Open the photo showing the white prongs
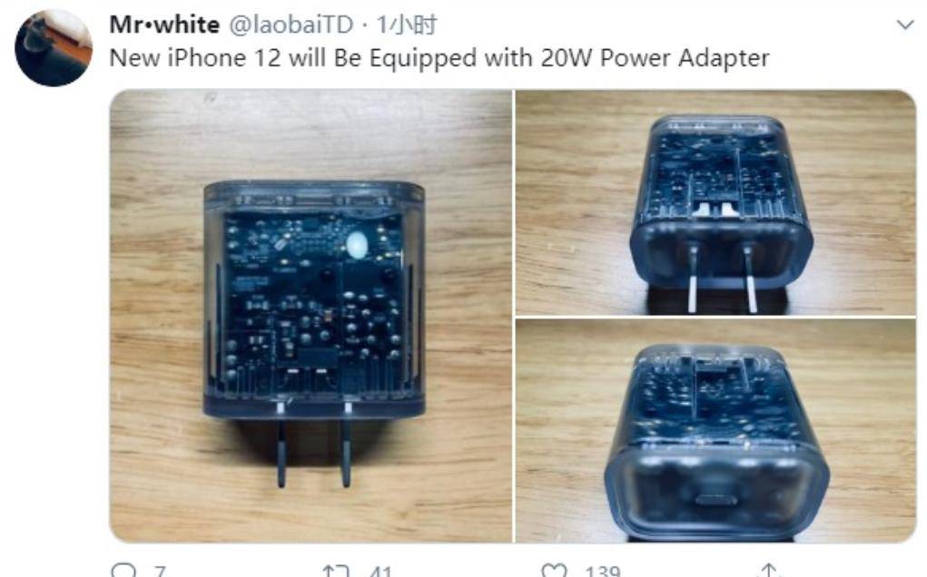 pos(715,202)
